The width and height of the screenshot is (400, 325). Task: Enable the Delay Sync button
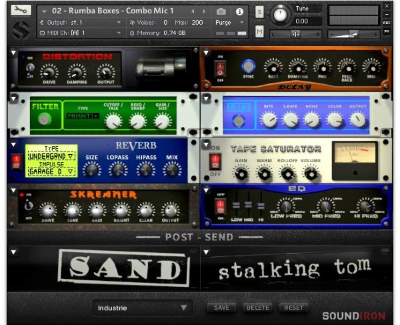coord(248,66)
